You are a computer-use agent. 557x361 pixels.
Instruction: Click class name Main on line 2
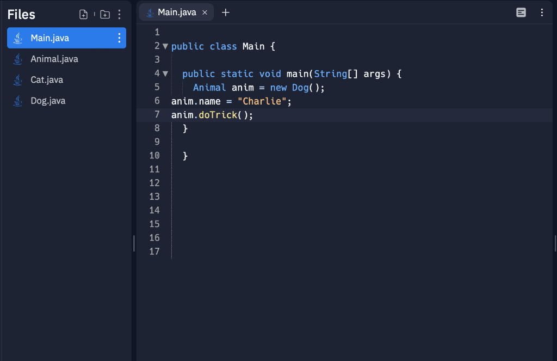[253, 46]
